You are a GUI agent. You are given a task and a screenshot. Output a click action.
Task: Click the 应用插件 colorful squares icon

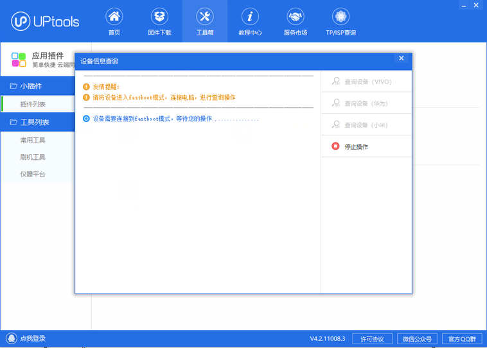(x=19, y=60)
